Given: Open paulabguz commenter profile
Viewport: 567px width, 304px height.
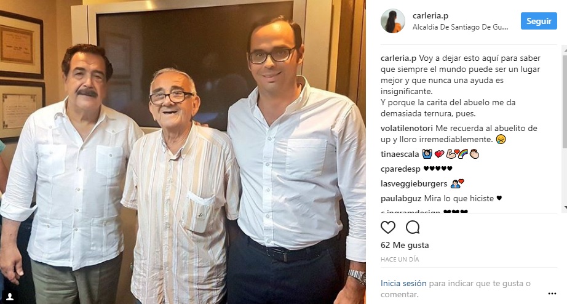Looking at the screenshot, I should (x=401, y=199).
